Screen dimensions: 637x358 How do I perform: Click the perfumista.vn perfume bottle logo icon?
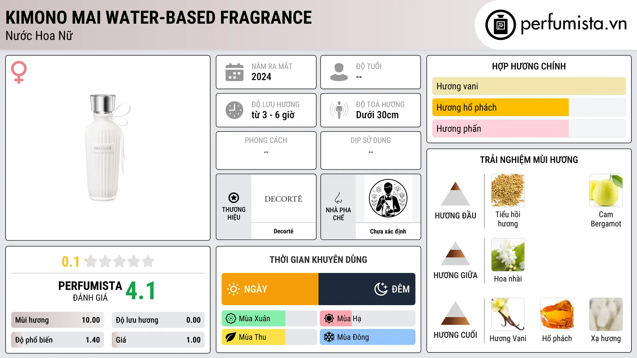pyautogui.click(x=500, y=25)
